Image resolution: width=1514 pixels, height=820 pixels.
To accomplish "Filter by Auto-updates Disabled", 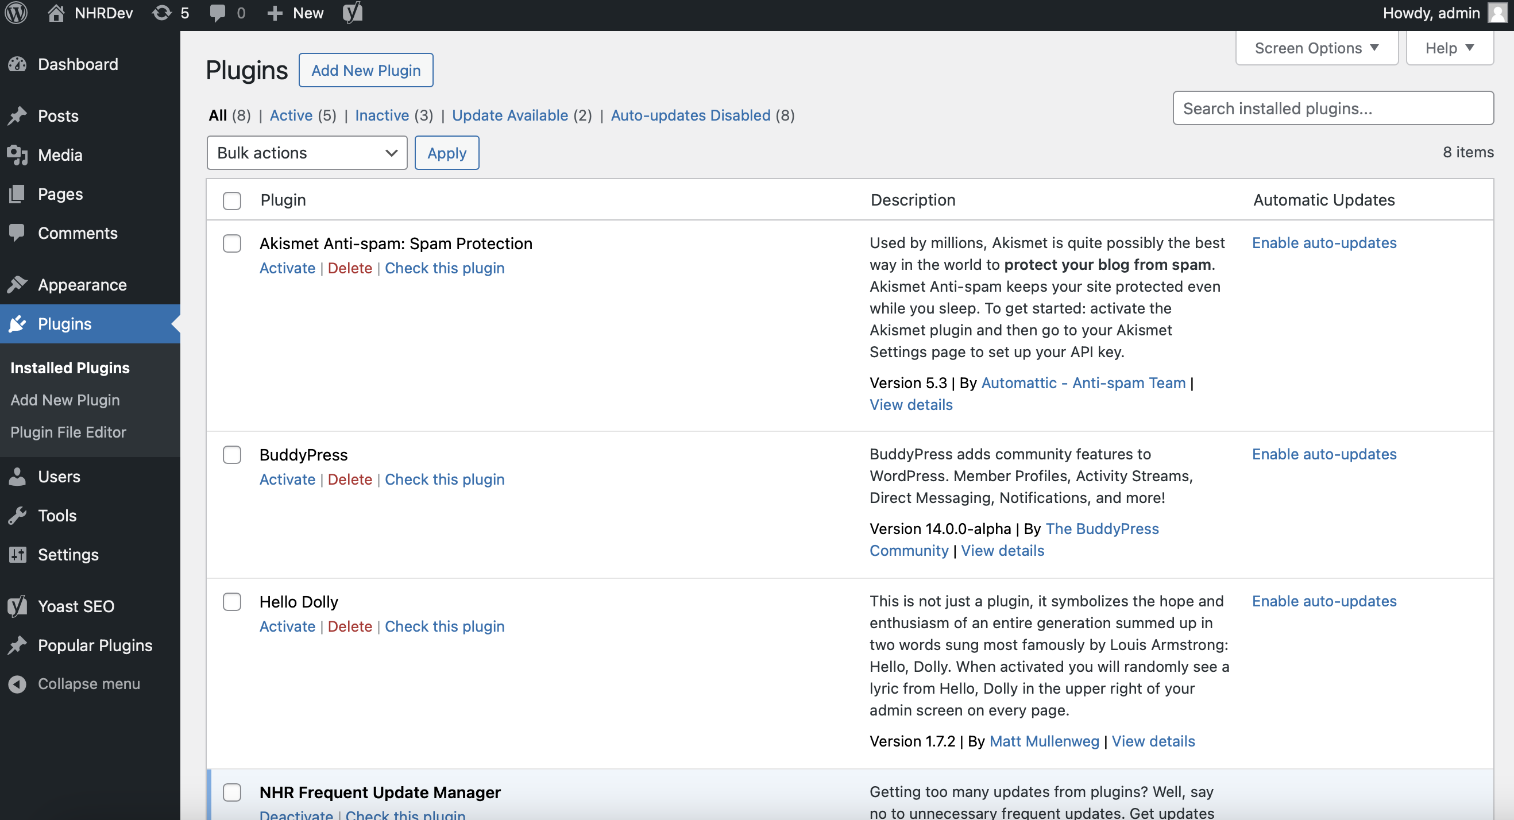I will pyautogui.click(x=690, y=115).
